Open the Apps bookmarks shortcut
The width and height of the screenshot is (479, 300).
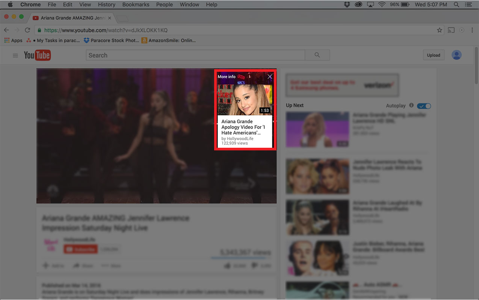pyautogui.click(x=13, y=40)
